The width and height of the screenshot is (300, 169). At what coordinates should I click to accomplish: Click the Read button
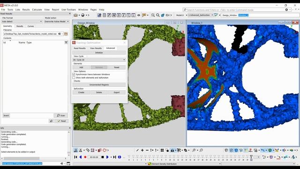pos(61,121)
